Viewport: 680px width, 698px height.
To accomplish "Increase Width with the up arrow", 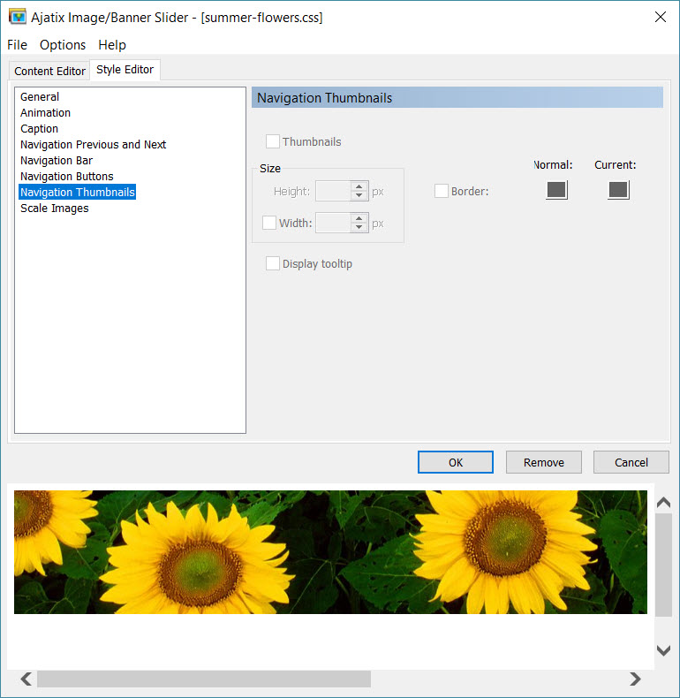I will [x=359, y=218].
